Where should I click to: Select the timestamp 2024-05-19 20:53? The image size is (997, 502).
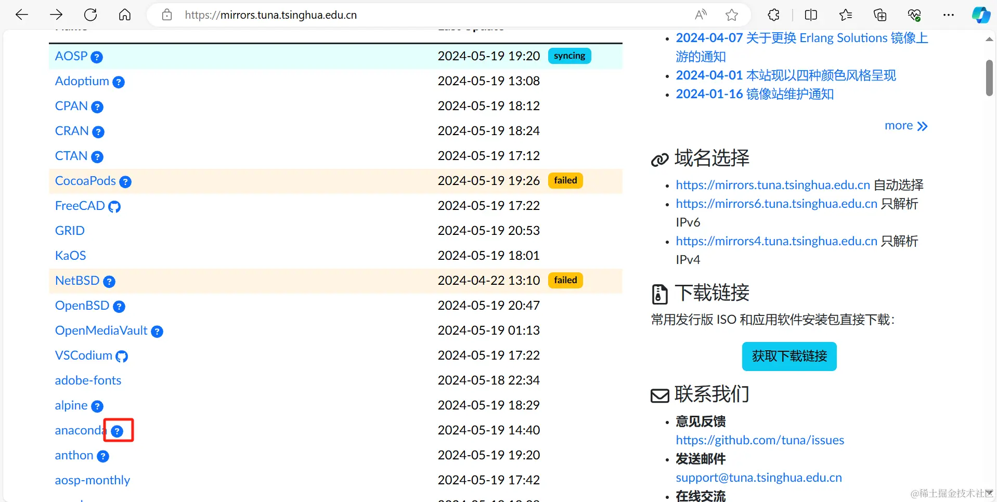click(x=489, y=231)
